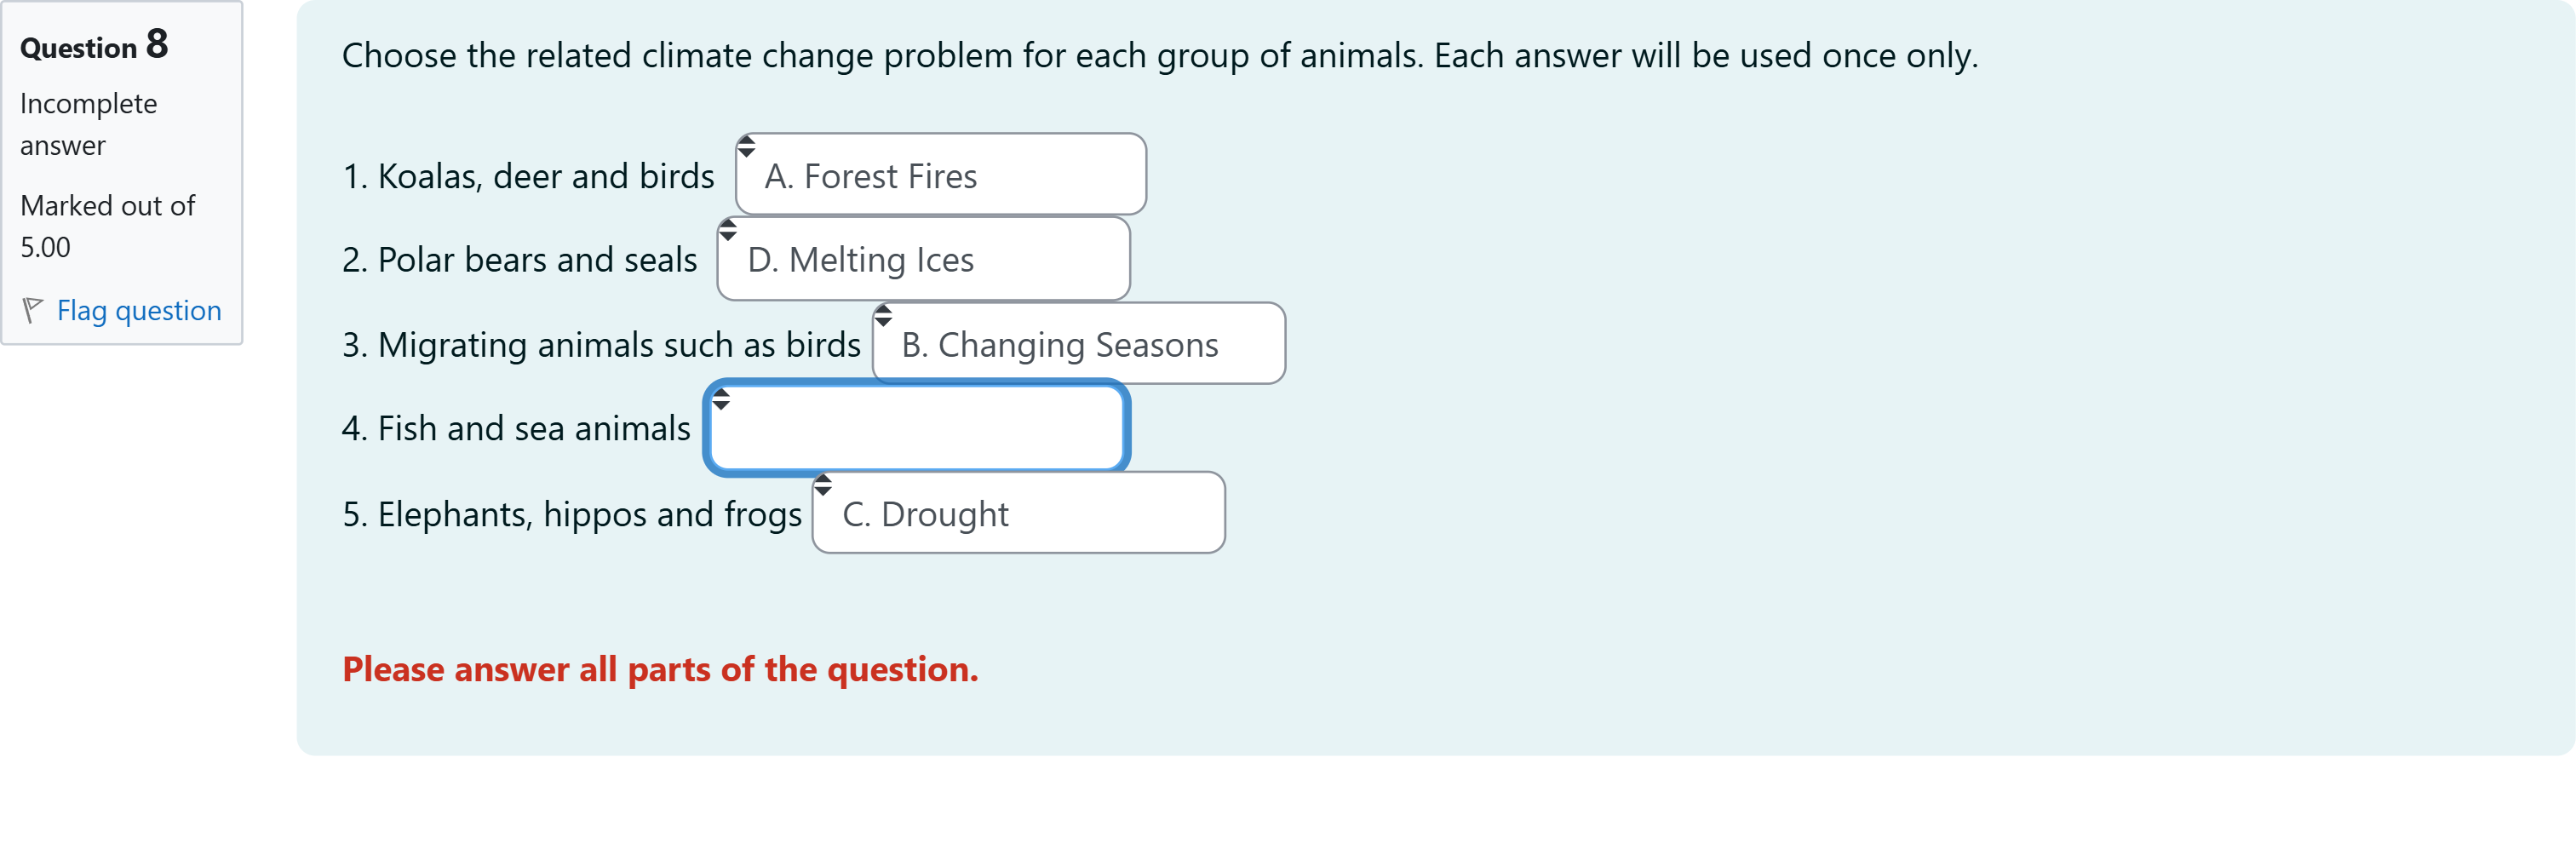
Task: Open the Forest Fires dropdown for Koalas
Action: coord(940,174)
